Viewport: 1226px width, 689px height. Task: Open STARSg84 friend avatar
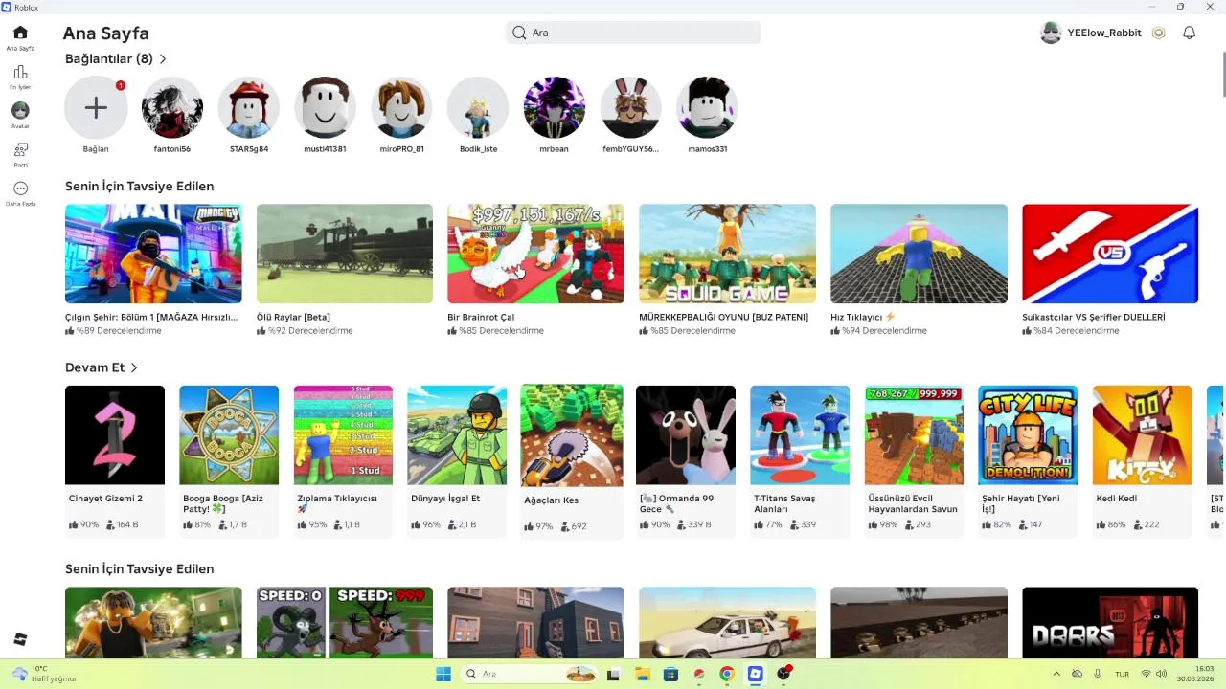tap(249, 107)
